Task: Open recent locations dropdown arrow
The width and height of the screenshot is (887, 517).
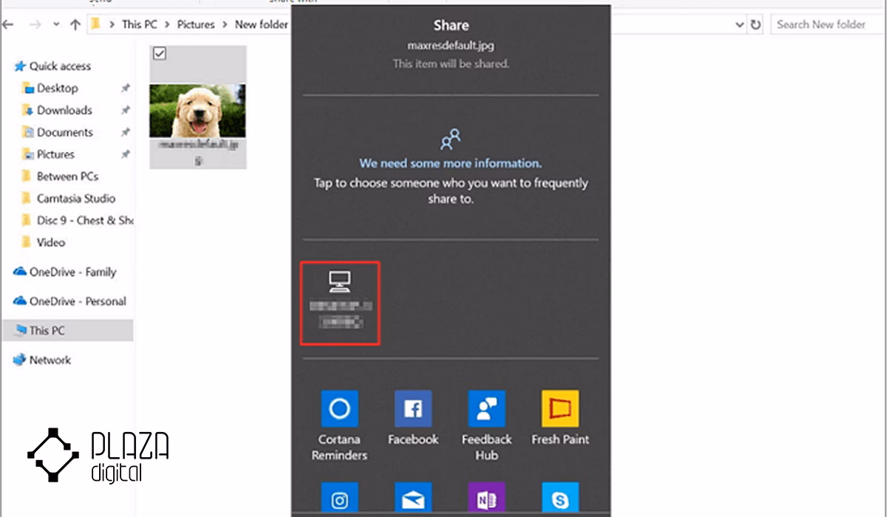Action: pyautogui.click(x=56, y=25)
